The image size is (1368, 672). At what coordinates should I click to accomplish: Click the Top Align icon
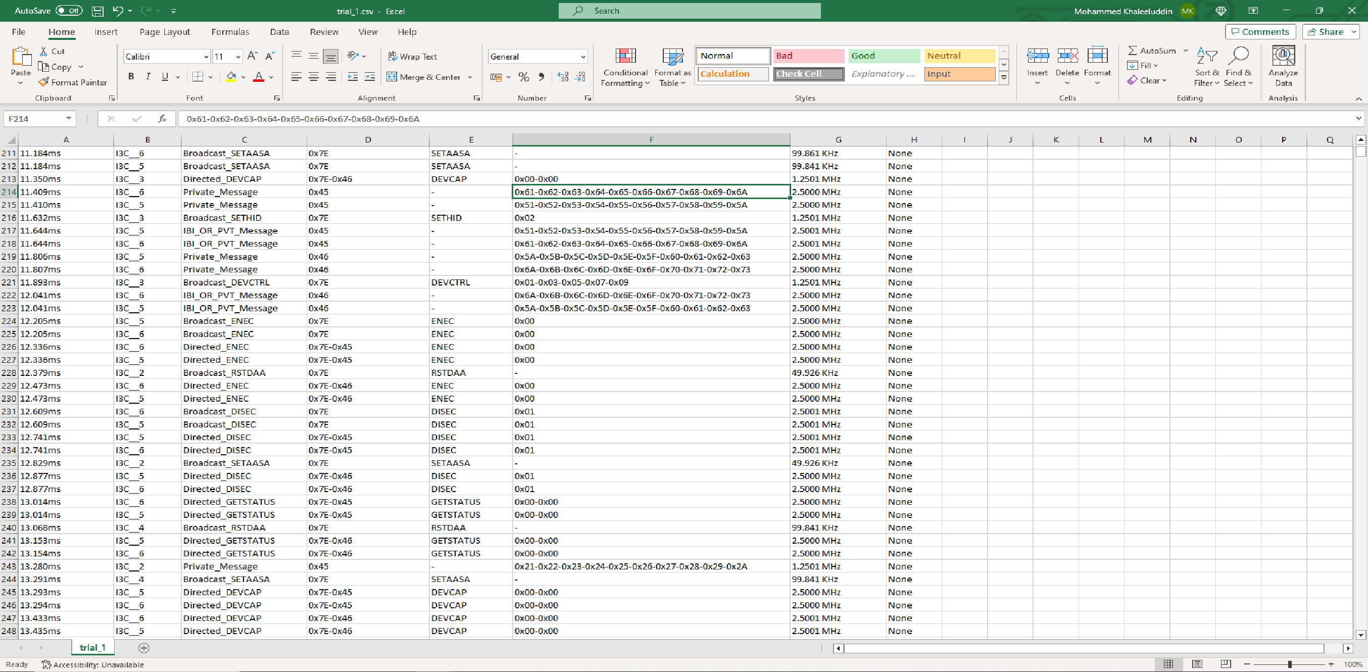click(x=297, y=56)
